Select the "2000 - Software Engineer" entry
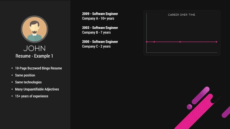The image size is (230, 129). coord(100,42)
